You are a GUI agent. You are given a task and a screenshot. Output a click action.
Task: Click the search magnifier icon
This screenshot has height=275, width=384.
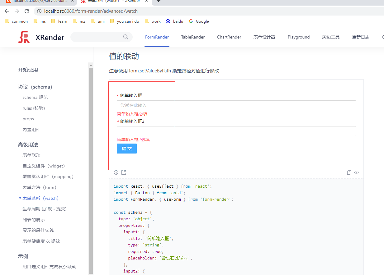tap(126, 37)
